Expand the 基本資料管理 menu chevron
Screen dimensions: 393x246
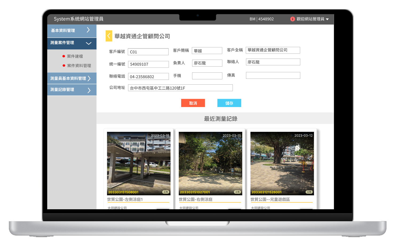tap(88, 30)
